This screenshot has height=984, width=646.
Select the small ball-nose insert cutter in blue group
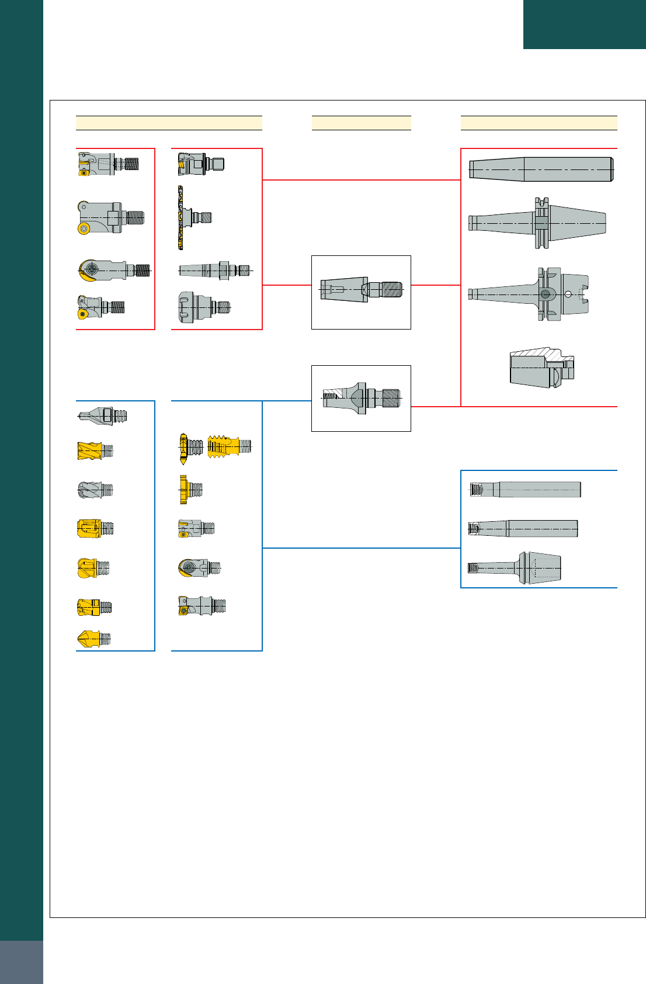click(200, 567)
